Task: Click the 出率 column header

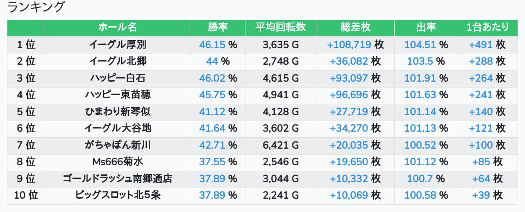Action: (426, 28)
